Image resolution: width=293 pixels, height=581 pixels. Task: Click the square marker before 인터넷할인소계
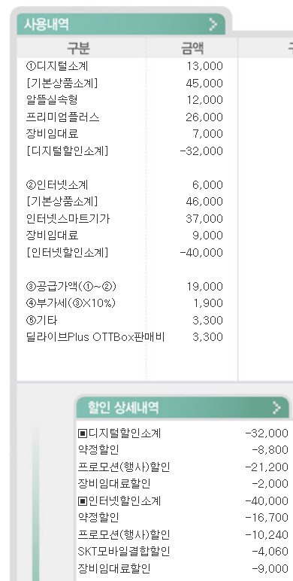[82, 501]
